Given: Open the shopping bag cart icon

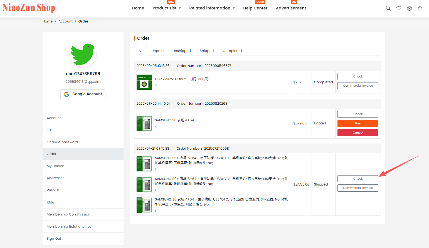Looking at the screenshot, I should click(x=420, y=8).
